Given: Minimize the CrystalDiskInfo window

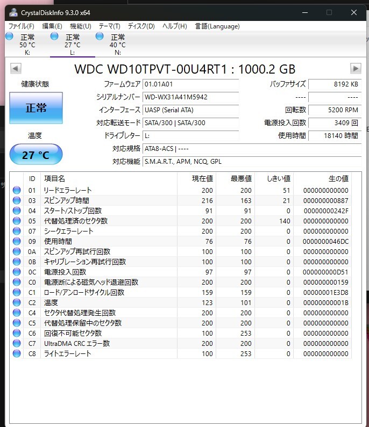Looking at the screenshot, I should (305, 12).
